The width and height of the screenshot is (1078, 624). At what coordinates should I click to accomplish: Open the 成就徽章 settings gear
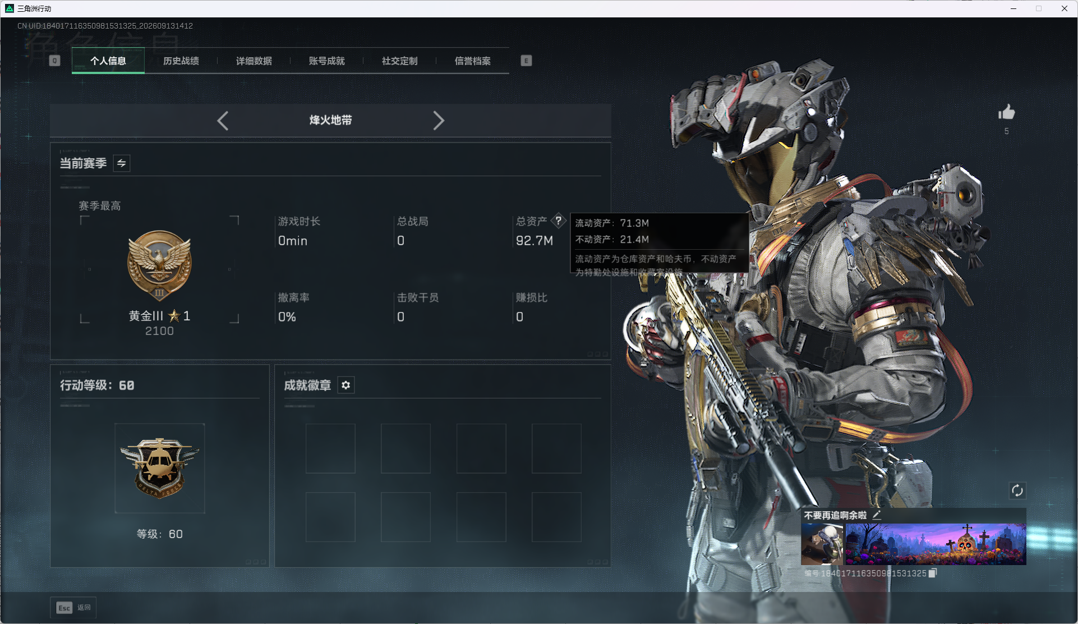[x=346, y=385]
